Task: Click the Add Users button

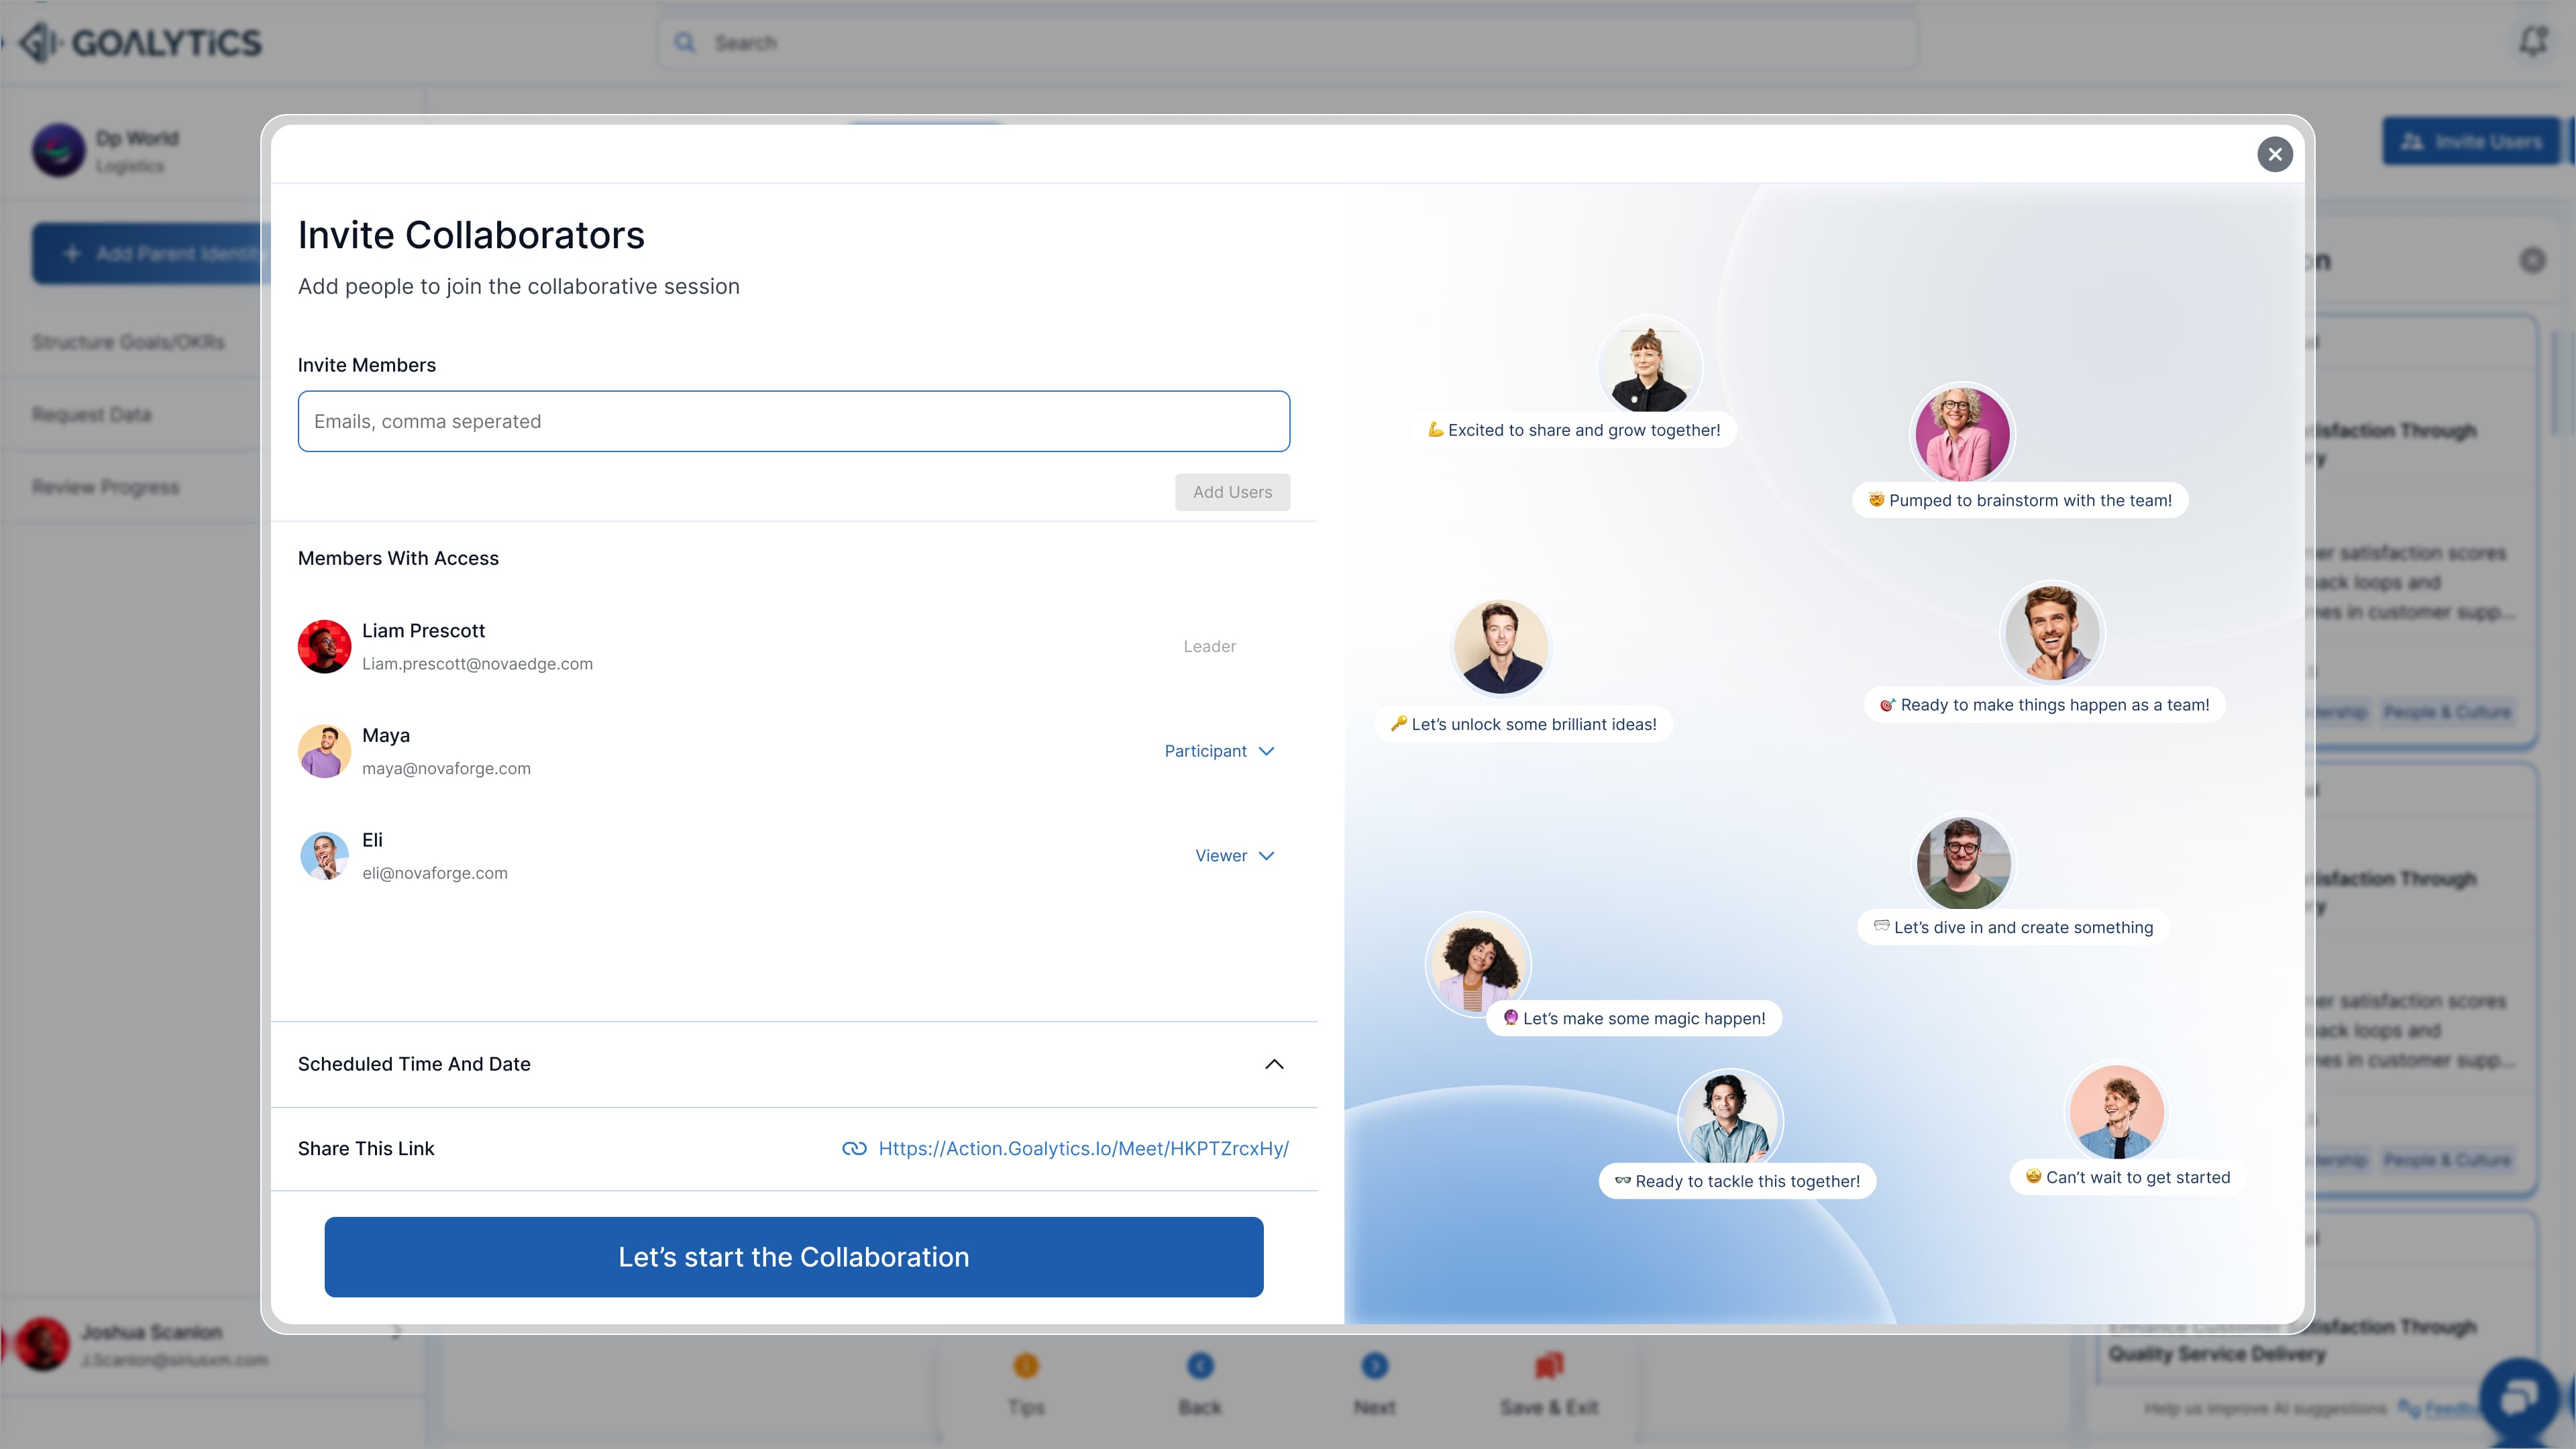Action: tap(1232, 492)
